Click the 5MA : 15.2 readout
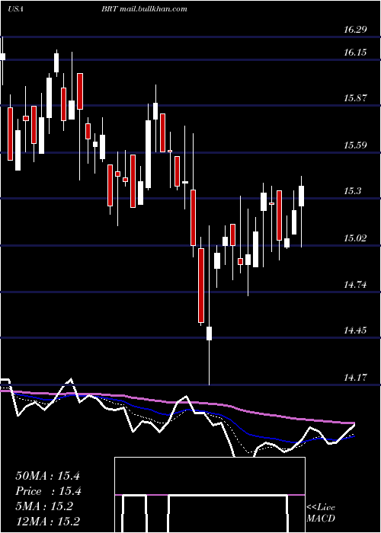Viewport: 381px width, 533px height. coord(44,507)
